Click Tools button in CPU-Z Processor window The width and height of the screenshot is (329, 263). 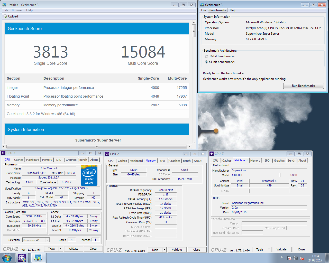51,249
